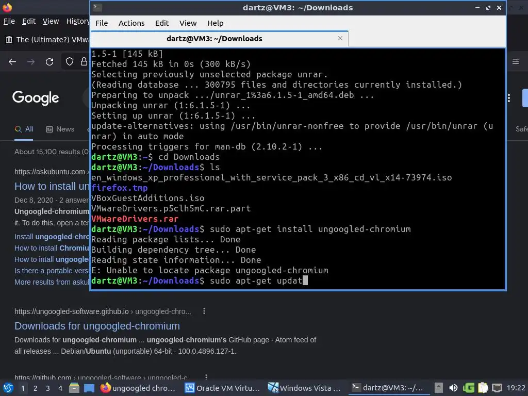Viewport: 528px width, 396px height.
Task: Open the file manager launcher in panel
Action: click(74, 388)
